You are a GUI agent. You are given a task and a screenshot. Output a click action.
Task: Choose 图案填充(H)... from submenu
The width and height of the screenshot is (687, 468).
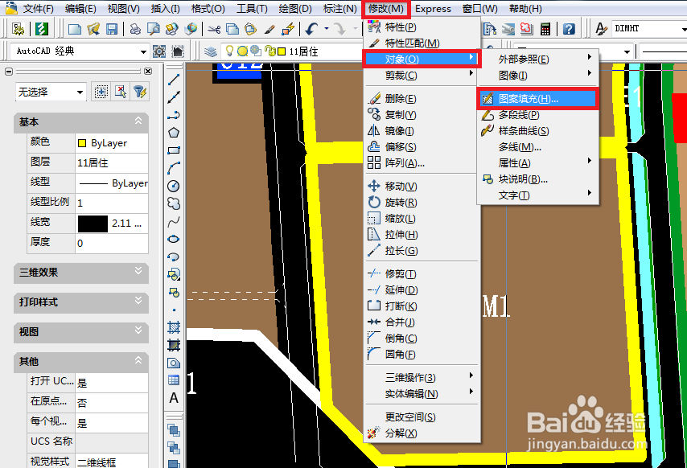click(537, 99)
